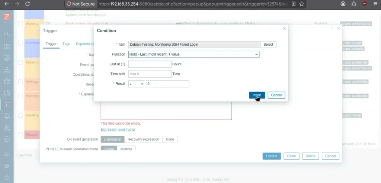The image size is (381, 183).
Task: Open the Reports icon in sidebar
Action: [7, 93]
